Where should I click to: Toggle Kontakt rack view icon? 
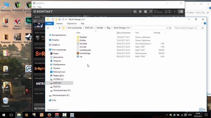coord(181,12)
